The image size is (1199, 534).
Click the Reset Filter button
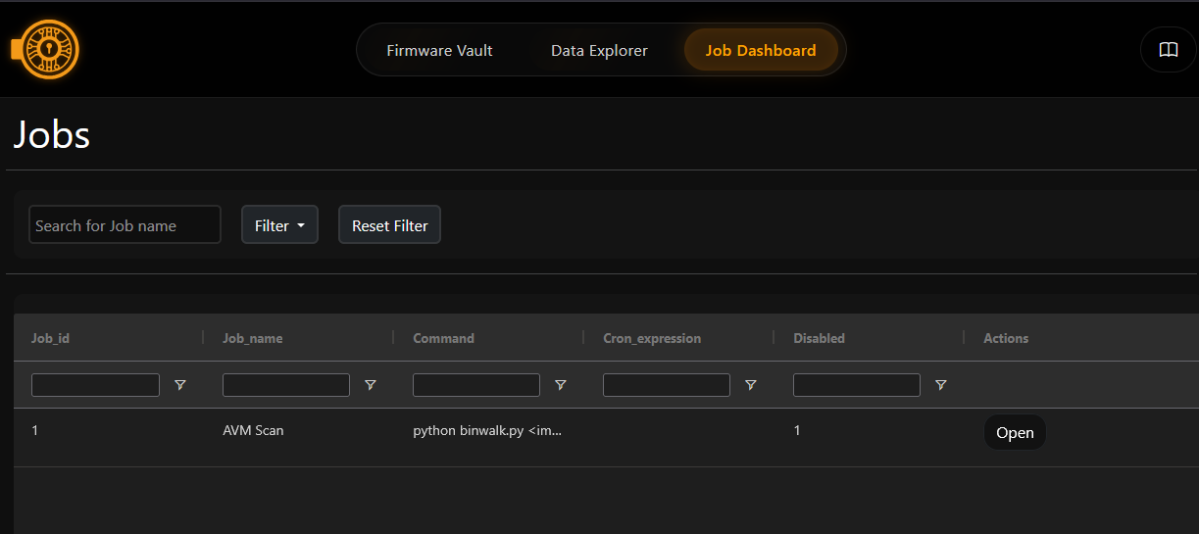click(389, 225)
